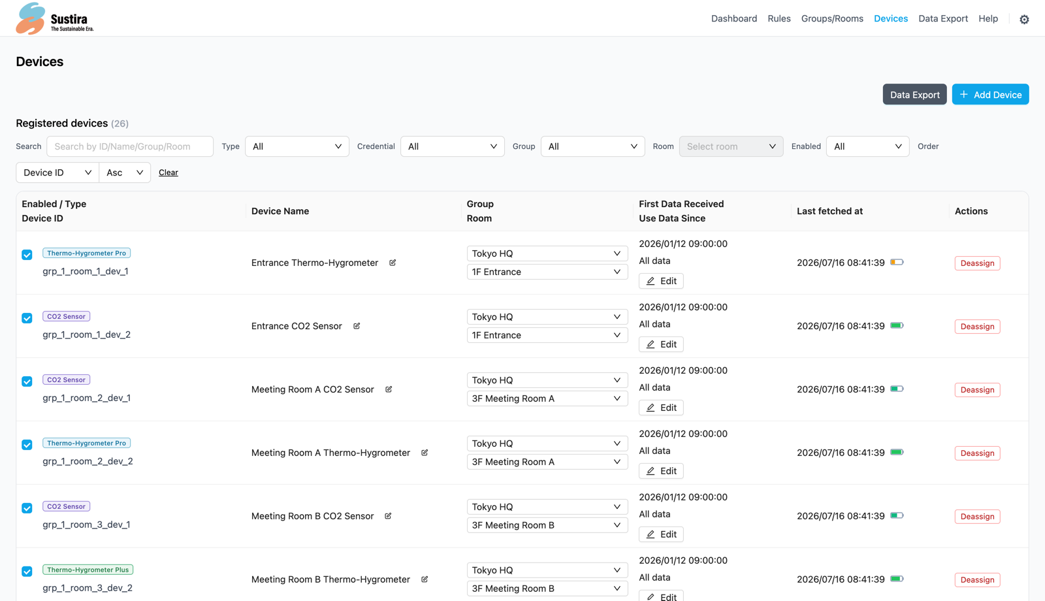This screenshot has height=601, width=1045.
Task: Edit name of Meeting Room B Thermo-Hygrometer
Action: click(x=425, y=579)
